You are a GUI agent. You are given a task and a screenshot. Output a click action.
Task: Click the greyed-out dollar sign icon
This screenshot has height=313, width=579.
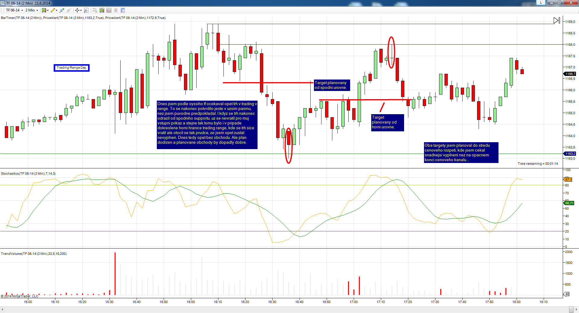click(x=116, y=10)
